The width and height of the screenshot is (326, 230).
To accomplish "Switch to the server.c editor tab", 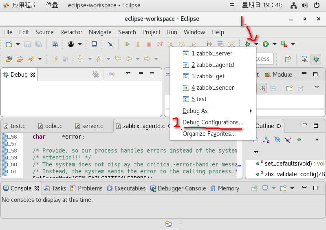I will pyautogui.click(x=89, y=126).
